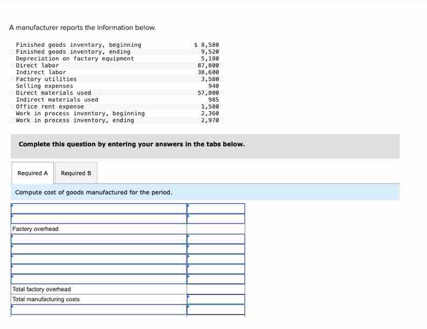Click the 'Indirect materials used' line

pos(57,100)
